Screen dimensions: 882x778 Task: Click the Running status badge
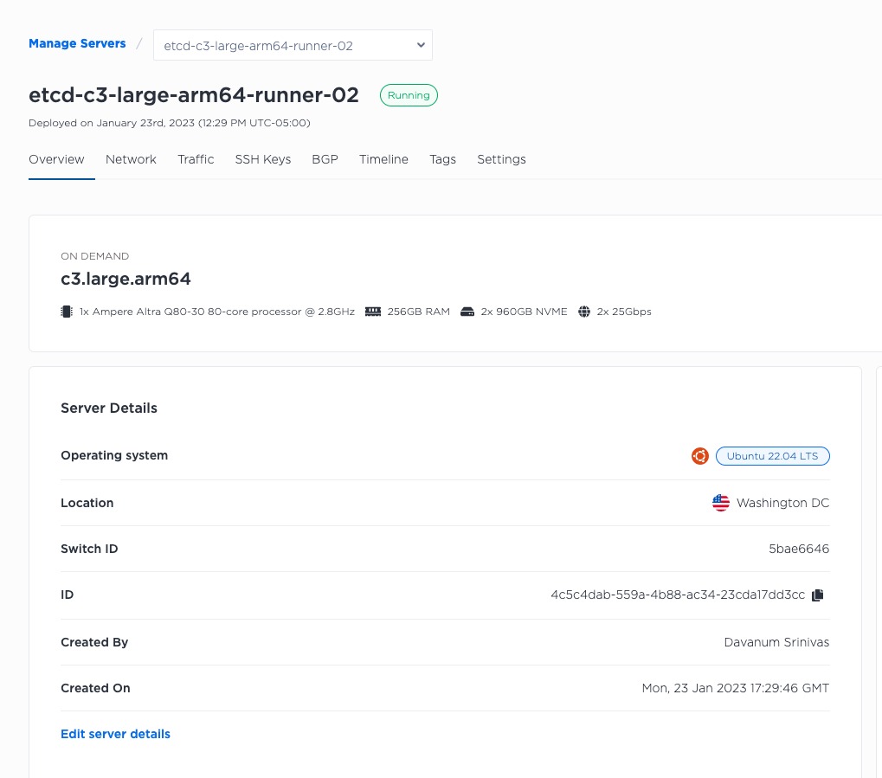tap(409, 95)
